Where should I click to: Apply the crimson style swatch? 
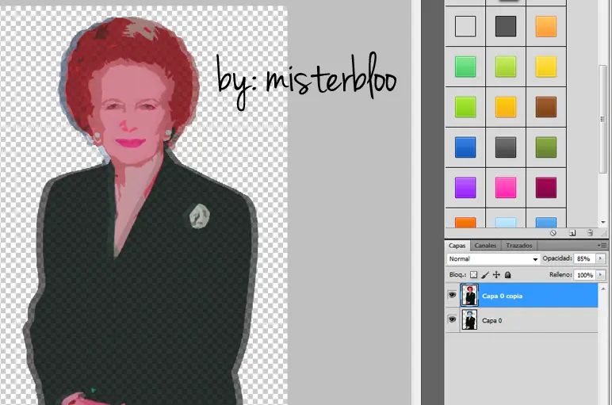click(x=546, y=187)
